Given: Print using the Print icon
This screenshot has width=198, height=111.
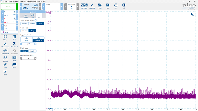Looking at the screenshot, I should coord(116,6).
